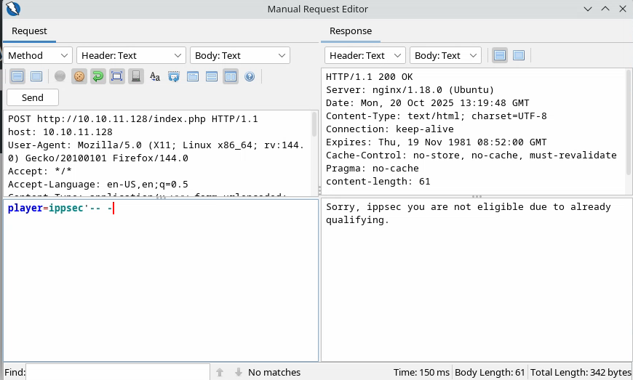The image size is (633, 380).
Task: Toggle the side-by-side request/response layout icon
Action: [x=230, y=76]
